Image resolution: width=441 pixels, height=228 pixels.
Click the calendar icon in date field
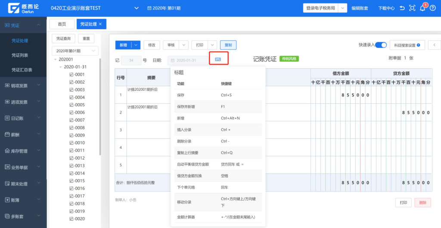click(173, 60)
